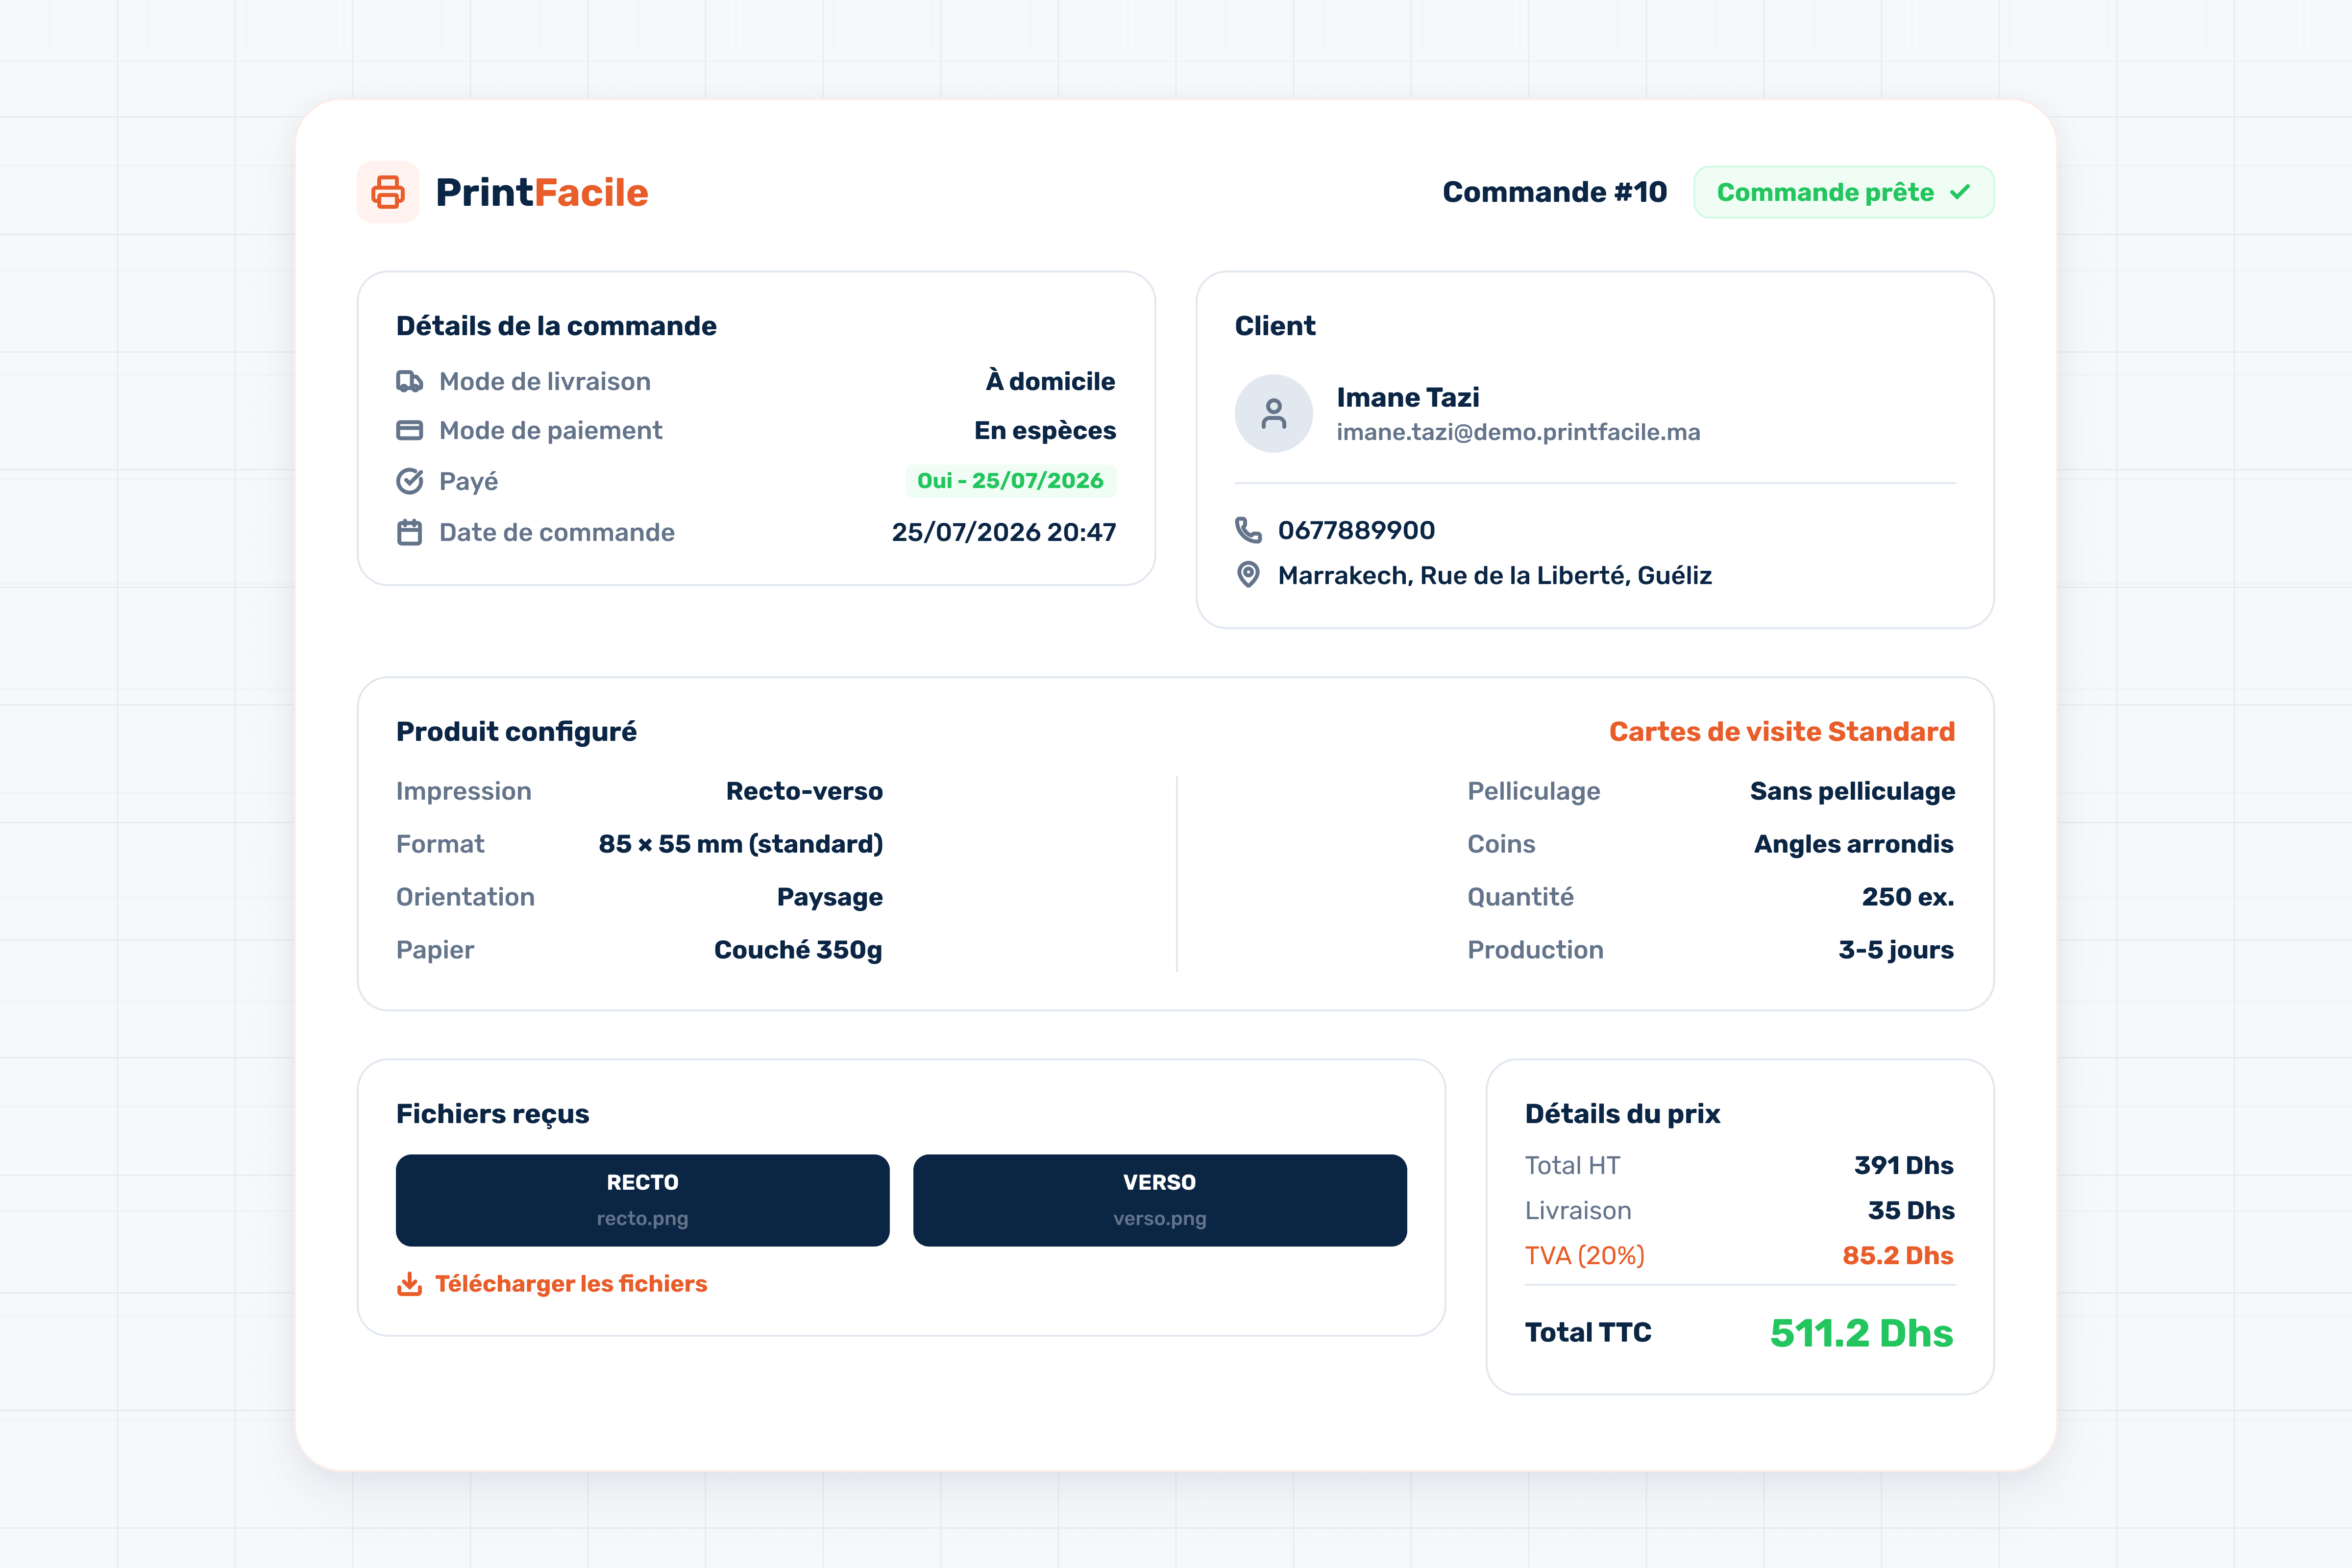Image resolution: width=2352 pixels, height=1568 pixels.
Task: Click the À domicile delivery value
Action: tap(1051, 381)
